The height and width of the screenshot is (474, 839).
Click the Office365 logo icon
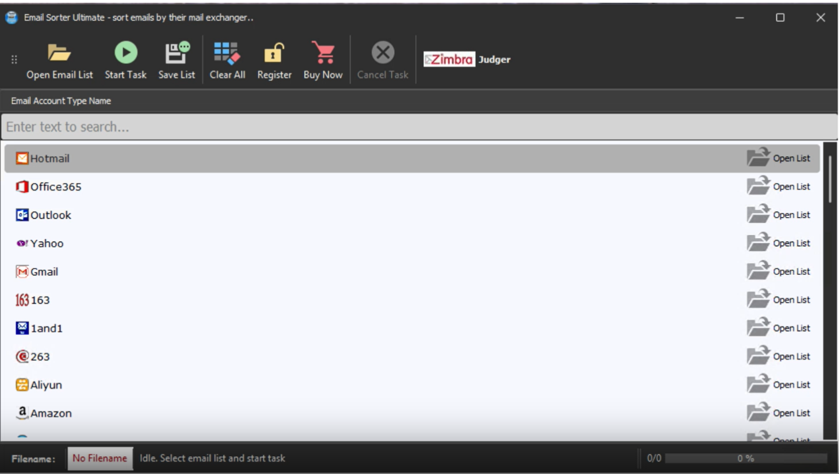[22, 187]
